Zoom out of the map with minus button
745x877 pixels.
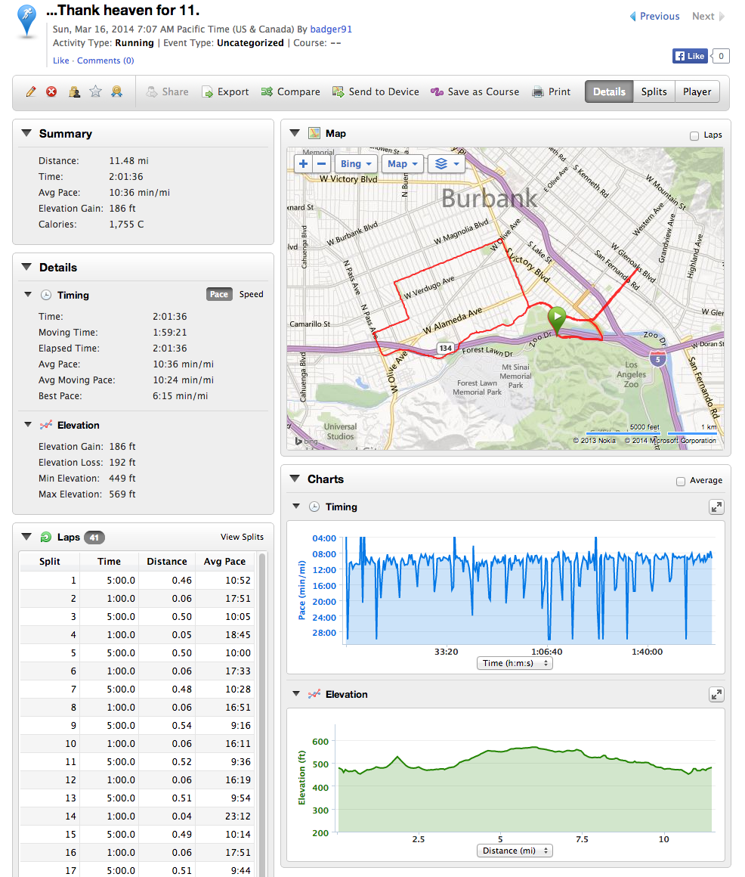pos(321,164)
